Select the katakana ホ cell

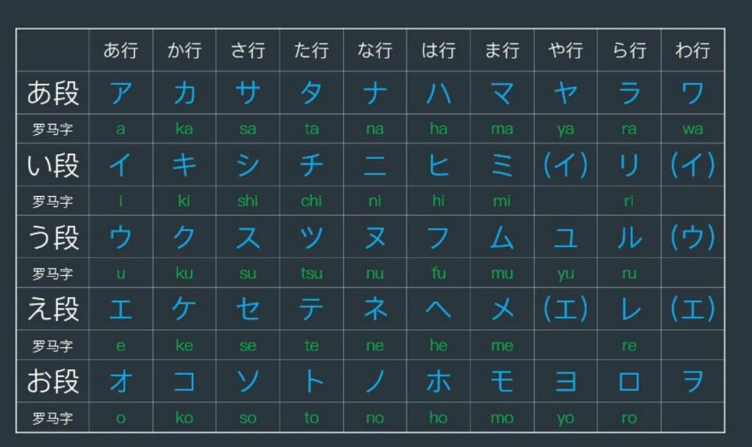tap(439, 381)
